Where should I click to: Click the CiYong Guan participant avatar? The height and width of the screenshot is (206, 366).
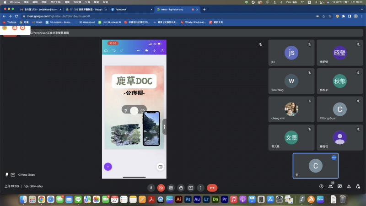coord(339,109)
